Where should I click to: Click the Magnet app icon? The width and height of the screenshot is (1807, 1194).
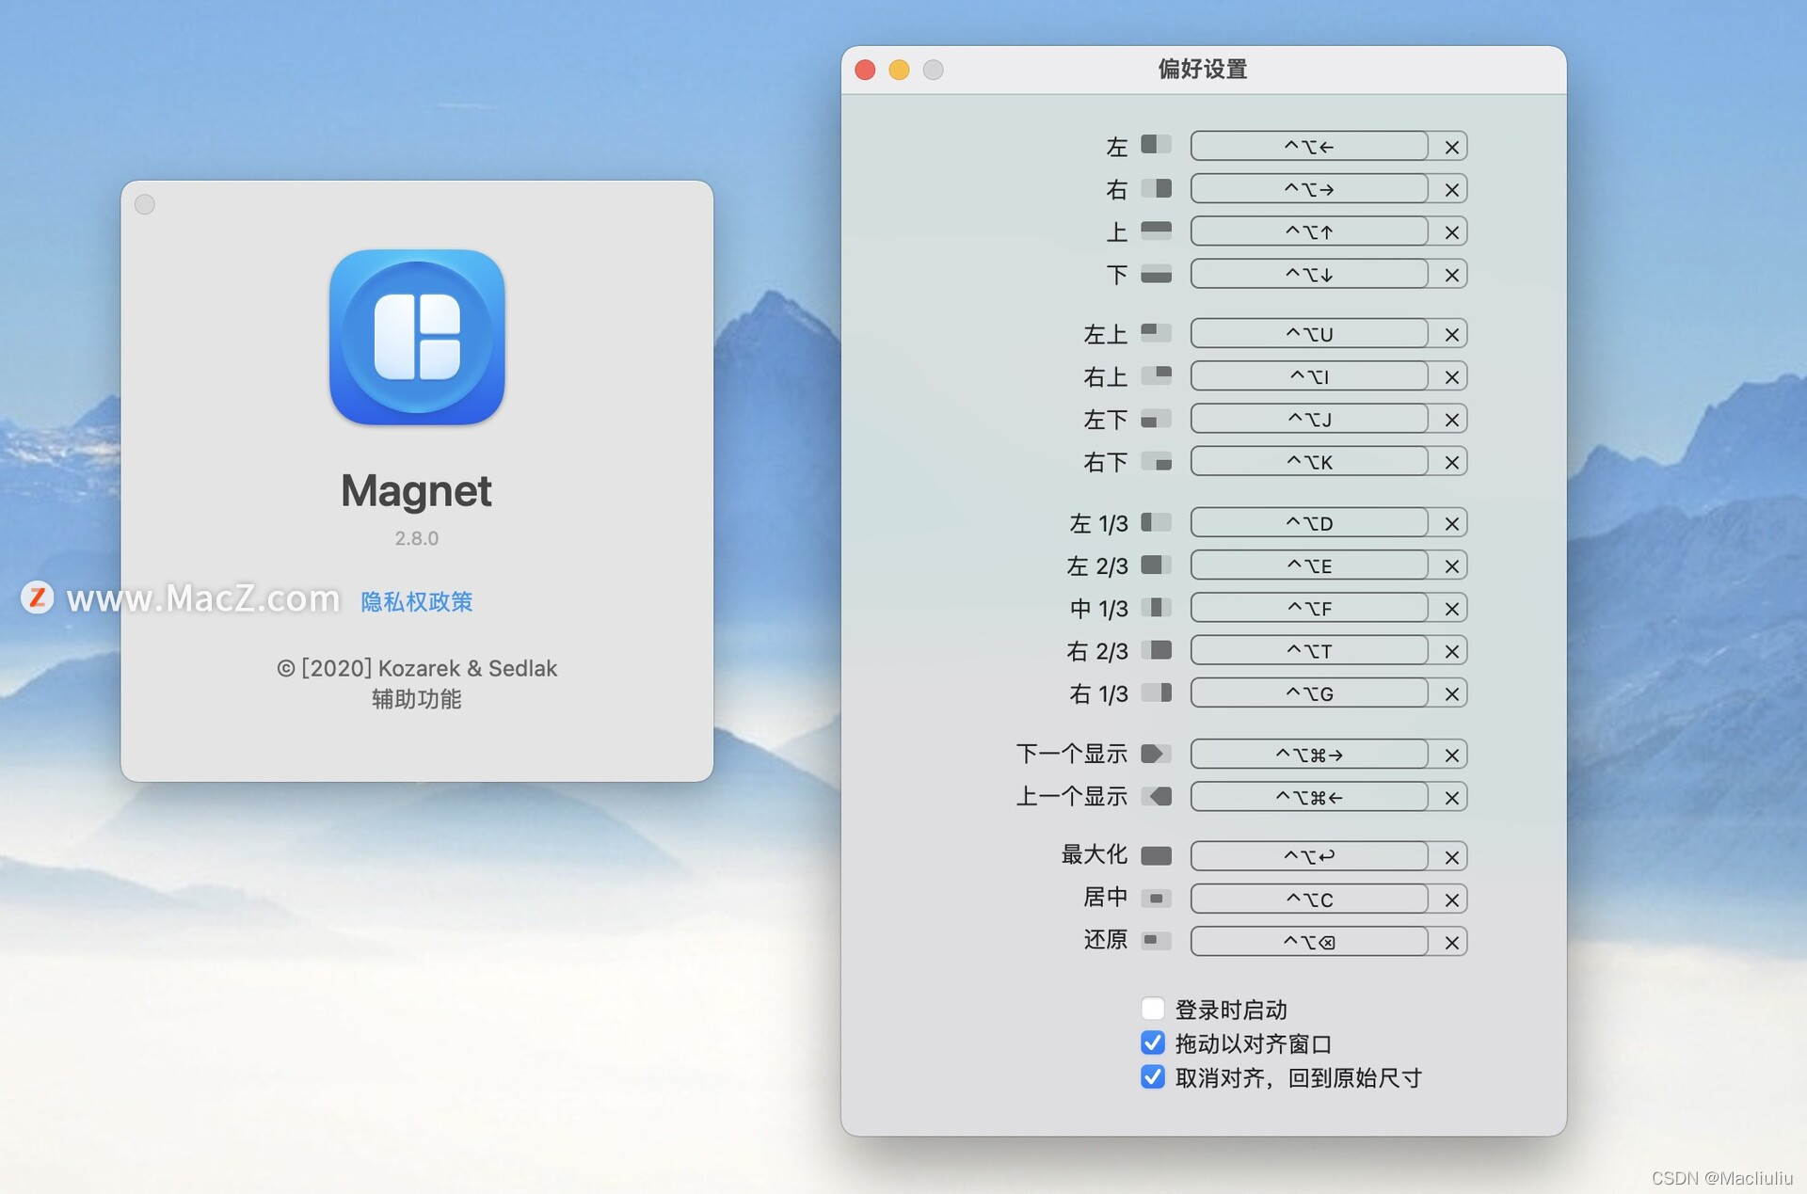[417, 337]
